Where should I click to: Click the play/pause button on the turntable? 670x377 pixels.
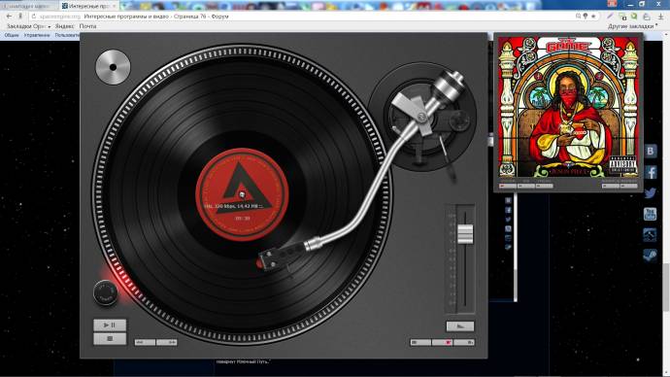(110, 325)
